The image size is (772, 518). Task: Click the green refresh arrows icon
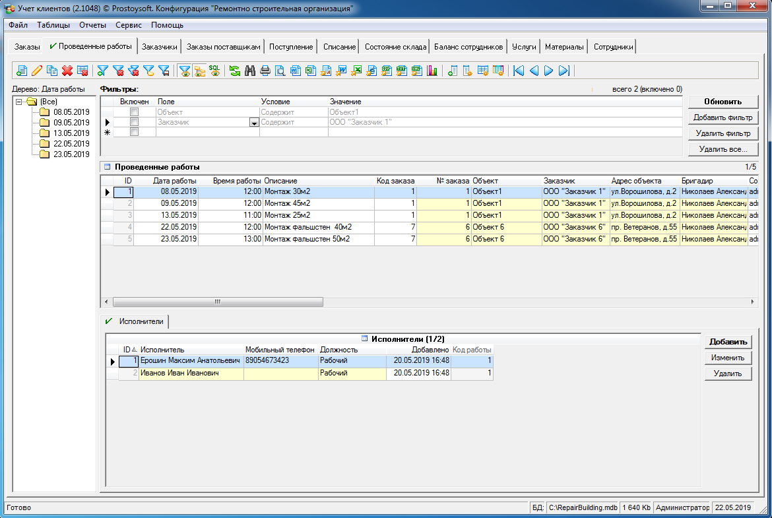[234, 71]
